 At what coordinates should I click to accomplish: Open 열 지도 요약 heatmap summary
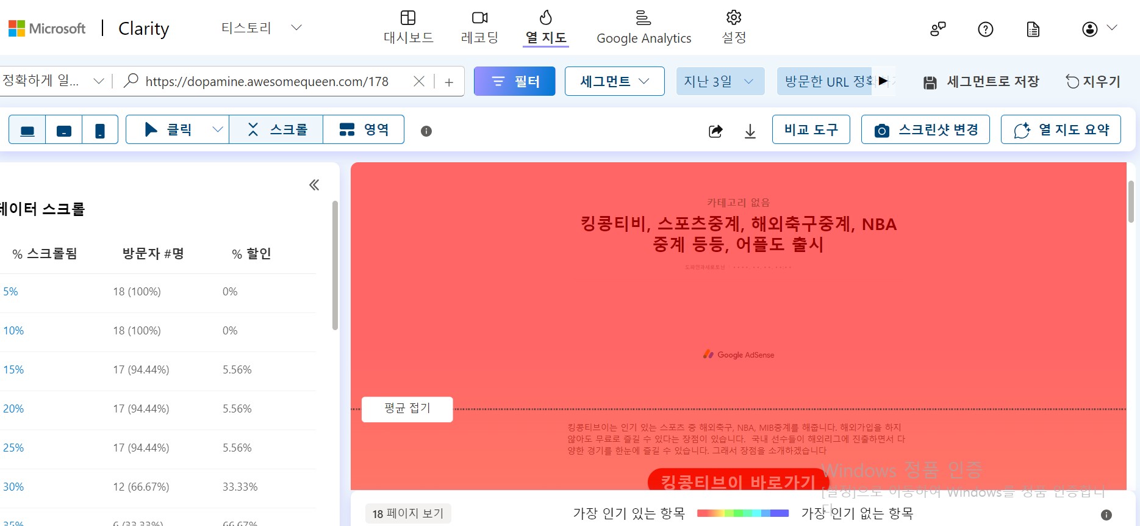(x=1061, y=129)
